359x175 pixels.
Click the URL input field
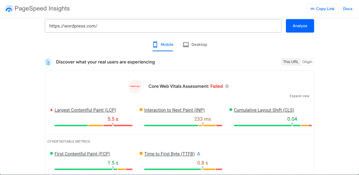pyautogui.click(x=163, y=26)
